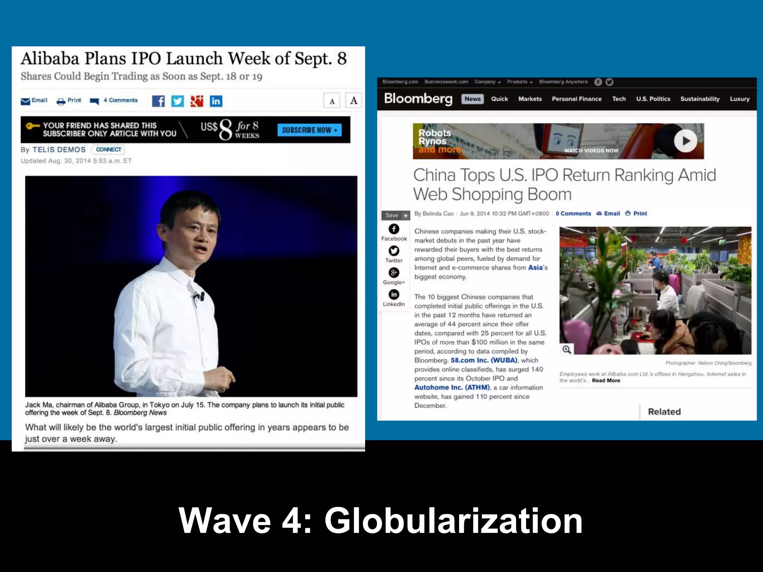Click the Related section heading
The width and height of the screenshot is (763, 572).
click(664, 411)
